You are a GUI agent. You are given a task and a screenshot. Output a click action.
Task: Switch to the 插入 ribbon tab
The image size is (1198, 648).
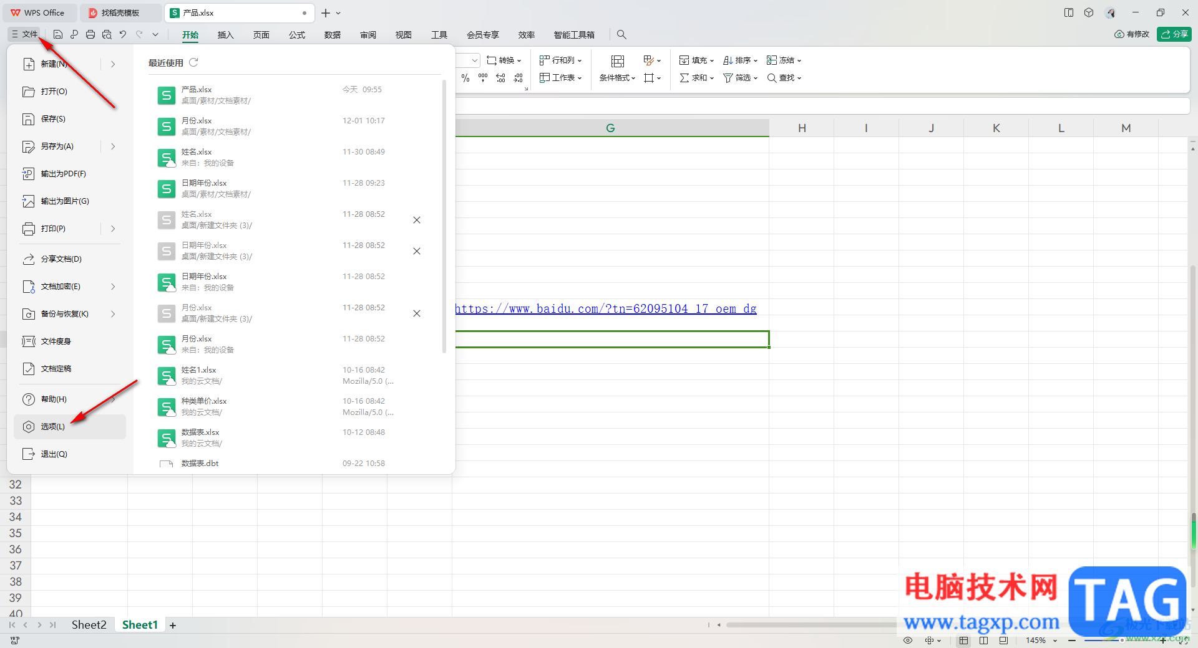(225, 35)
